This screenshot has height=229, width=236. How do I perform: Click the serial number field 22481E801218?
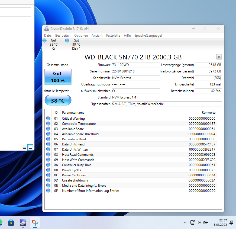136,71
